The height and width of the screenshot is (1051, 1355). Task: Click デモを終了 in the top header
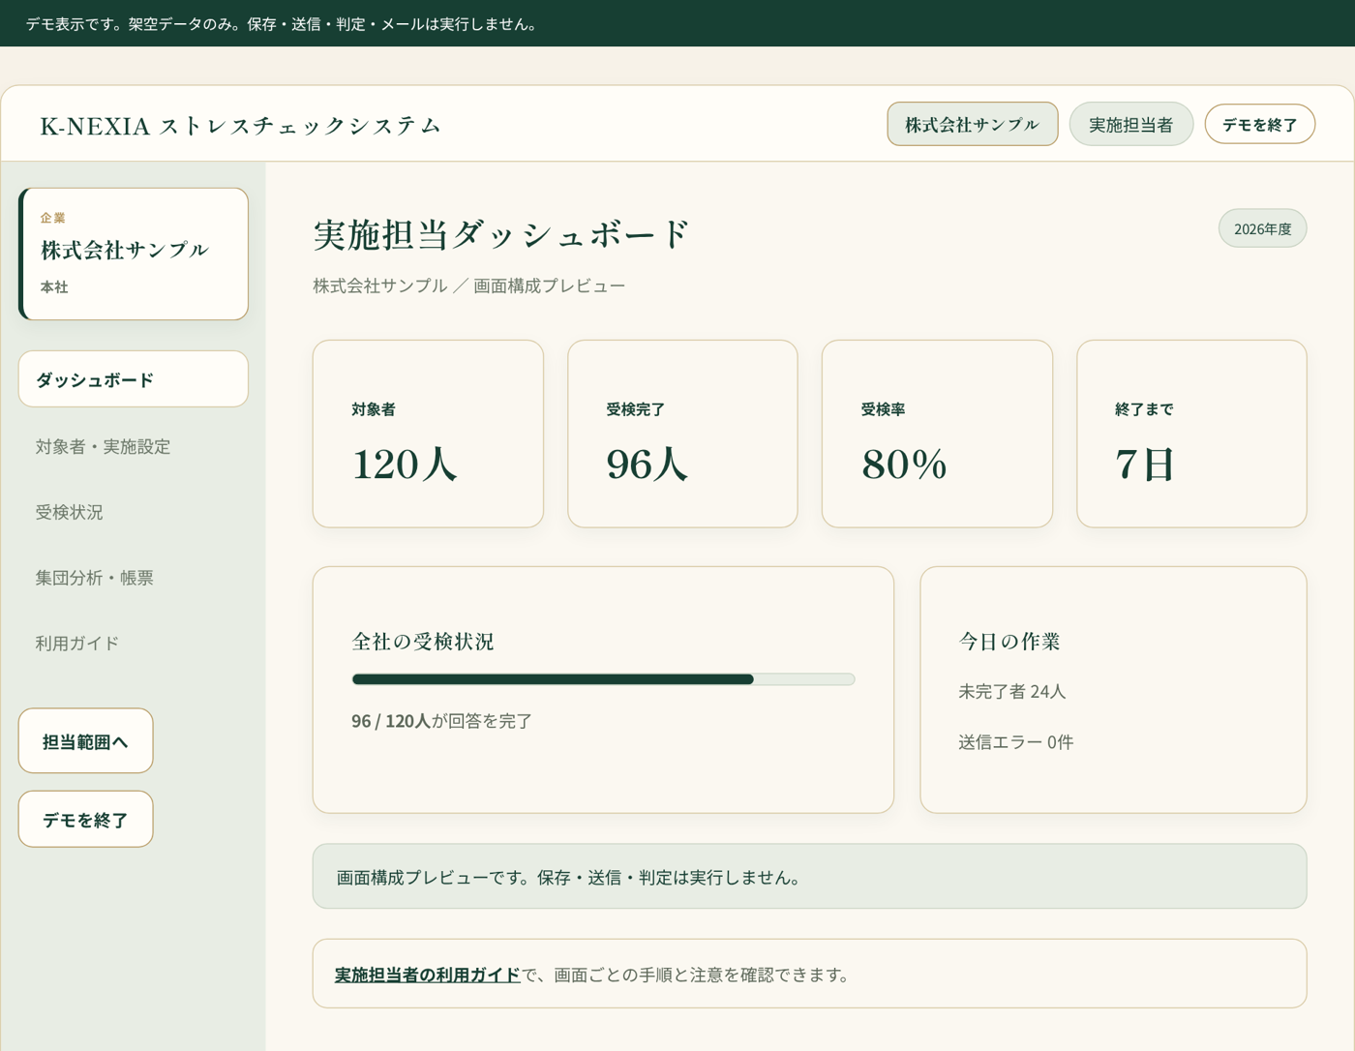tap(1259, 124)
